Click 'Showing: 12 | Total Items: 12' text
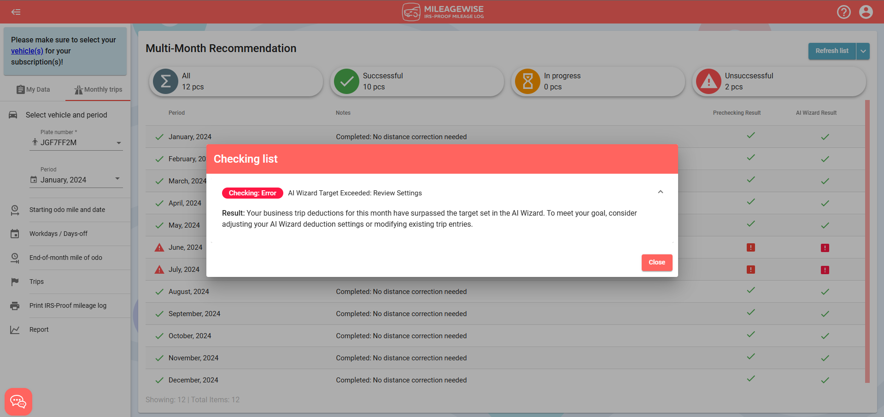The height and width of the screenshot is (417, 884). (x=193, y=399)
